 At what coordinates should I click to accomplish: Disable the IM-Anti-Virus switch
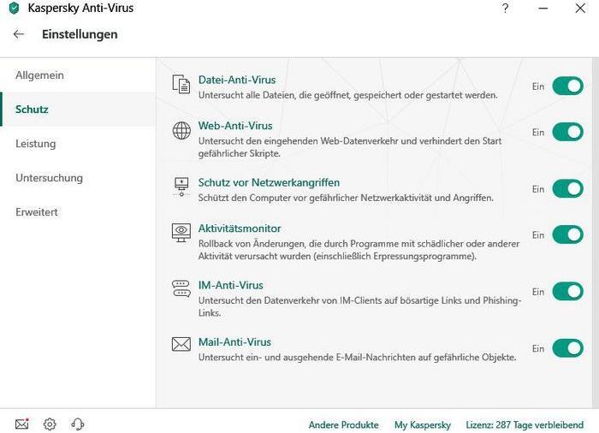click(x=567, y=292)
